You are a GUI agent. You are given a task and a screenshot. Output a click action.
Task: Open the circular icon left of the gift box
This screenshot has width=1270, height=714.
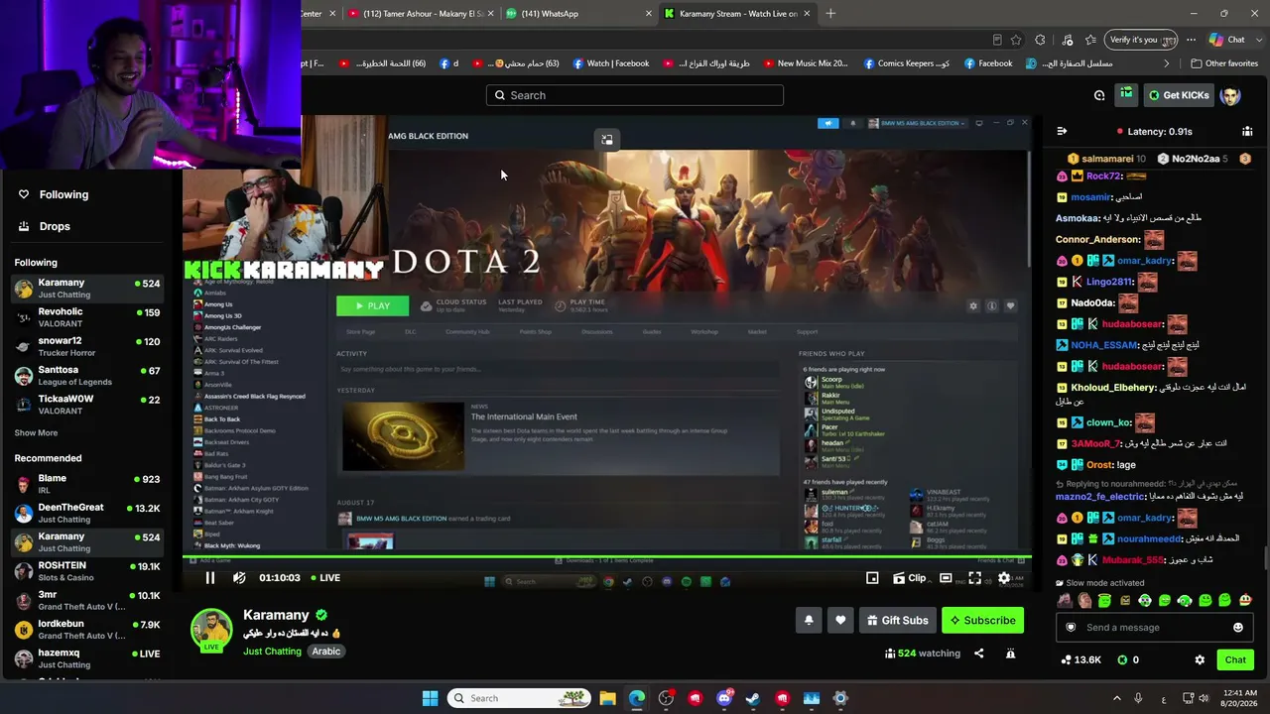point(1099,95)
